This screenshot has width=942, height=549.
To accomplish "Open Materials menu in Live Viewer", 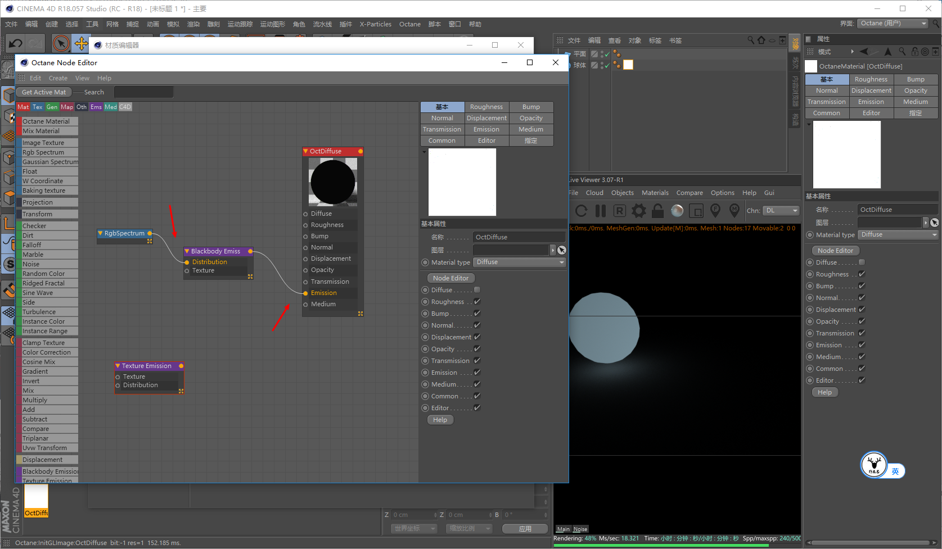I will [x=655, y=193].
